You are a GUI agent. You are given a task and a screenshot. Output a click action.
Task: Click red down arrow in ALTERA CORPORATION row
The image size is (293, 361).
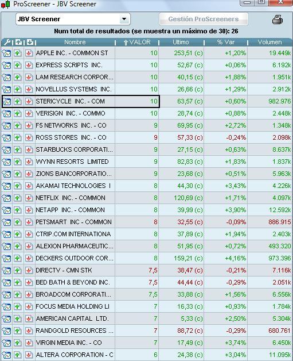pos(29,355)
